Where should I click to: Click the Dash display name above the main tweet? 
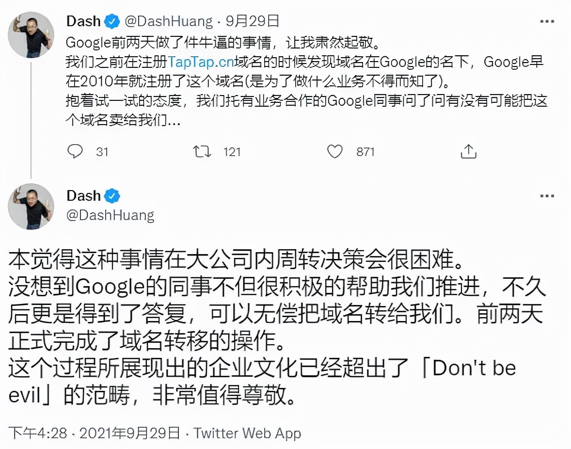click(83, 196)
